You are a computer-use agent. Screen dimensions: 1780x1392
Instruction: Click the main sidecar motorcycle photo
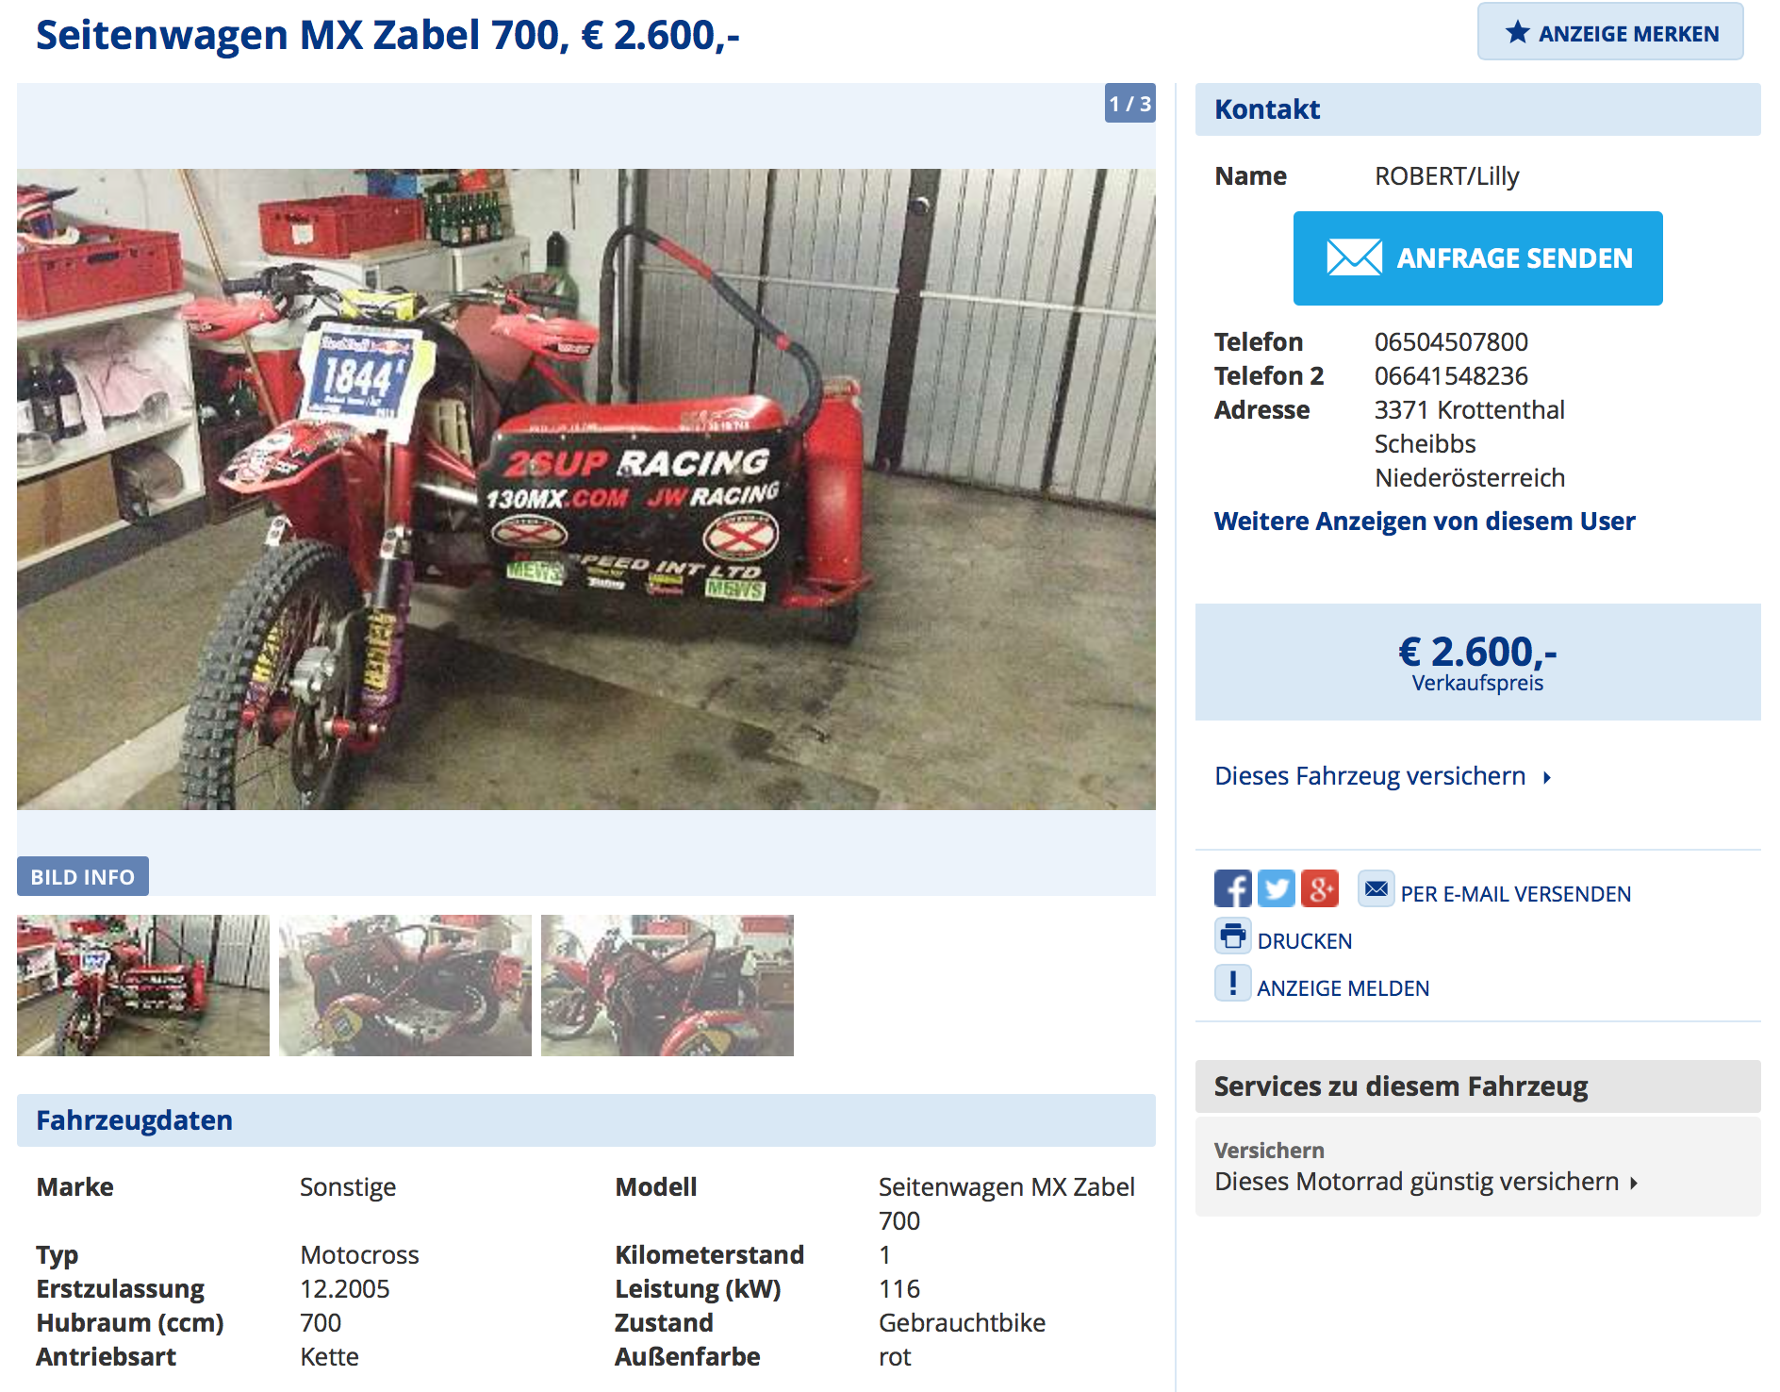[586, 489]
